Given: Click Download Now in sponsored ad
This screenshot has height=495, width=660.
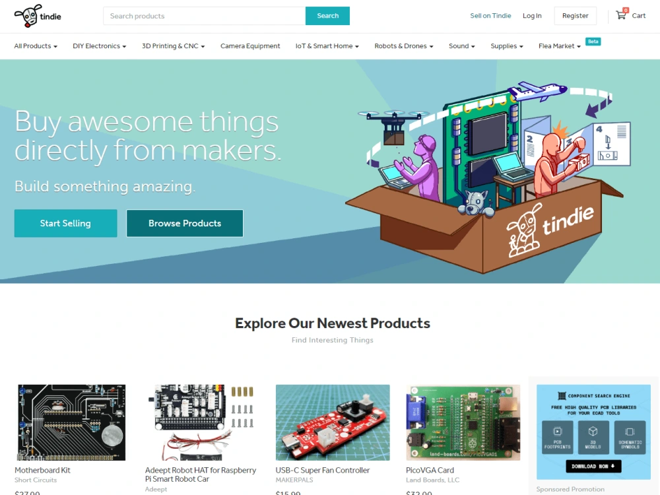Looking at the screenshot, I should [x=593, y=466].
